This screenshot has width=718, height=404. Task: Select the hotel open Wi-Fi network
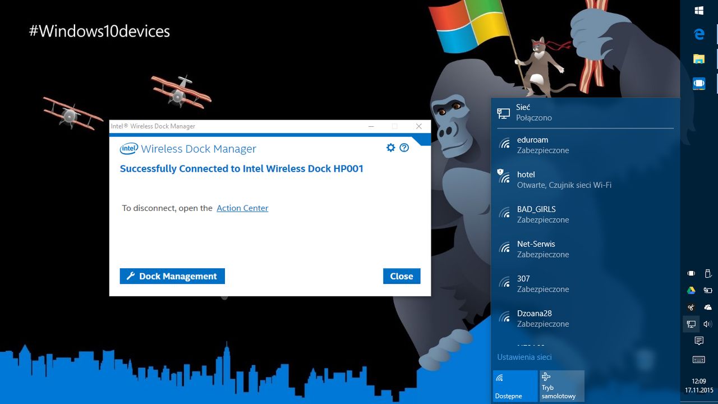(x=585, y=180)
